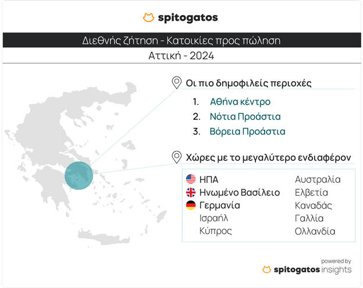Screen dimensions: 363x288
Task: Click the USA flag icon
Action: (190, 179)
